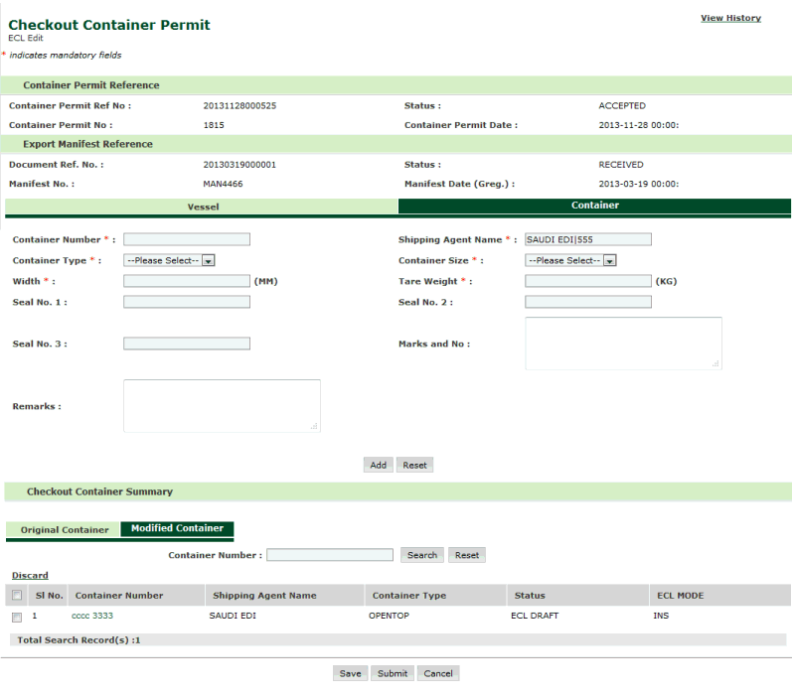The width and height of the screenshot is (792, 697).
Task: Focus the Tare Weight field
Action: click(588, 281)
